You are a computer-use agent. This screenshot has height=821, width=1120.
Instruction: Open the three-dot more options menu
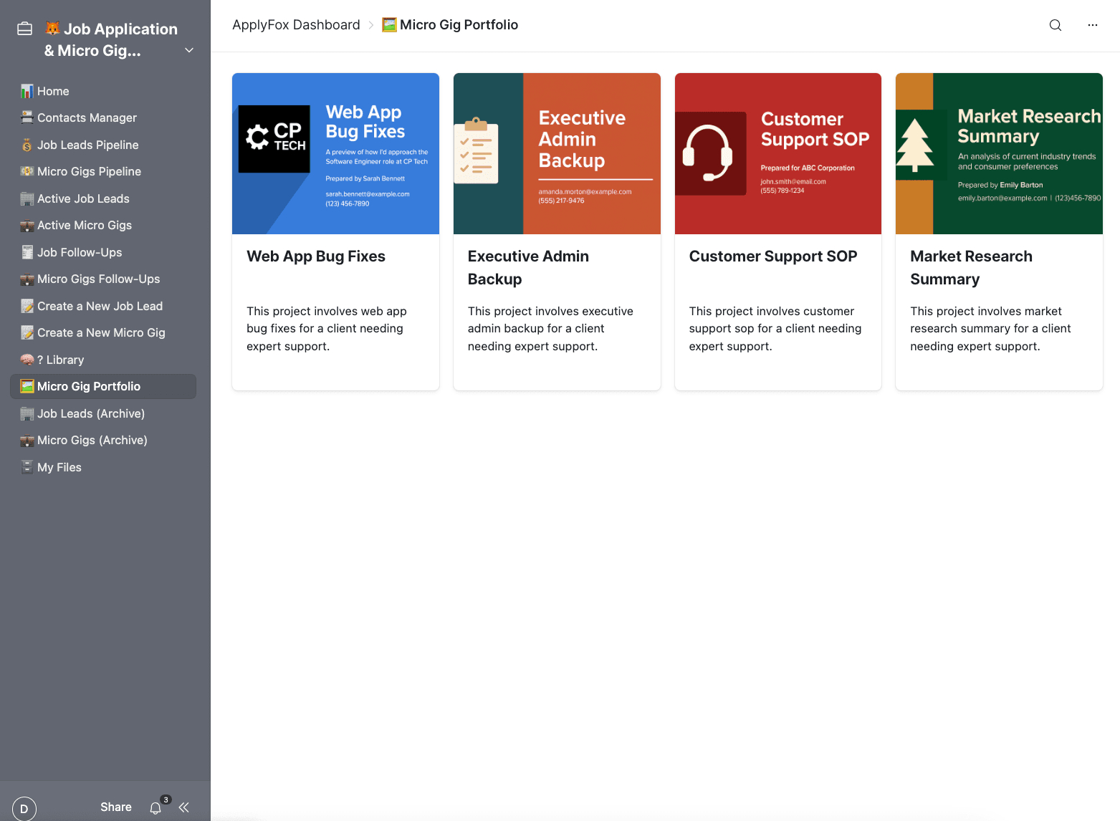pyautogui.click(x=1092, y=25)
